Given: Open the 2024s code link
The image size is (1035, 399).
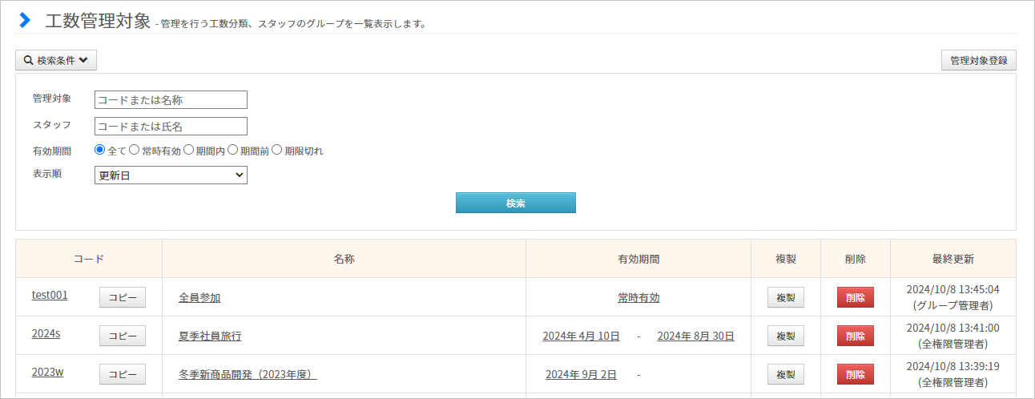Looking at the screenshot, I should tap(46, 333).
